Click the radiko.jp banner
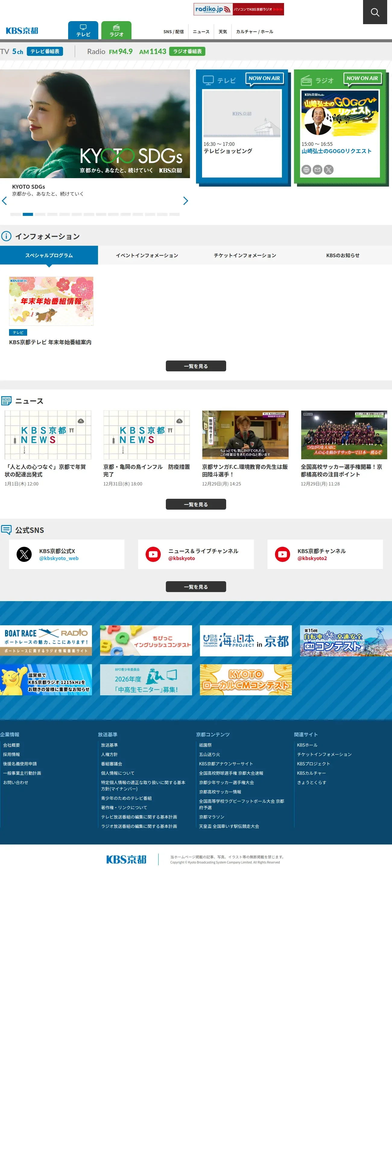The height and width of the screenshot is (1163, 392). pyautogui.click(x=239, y=9)
